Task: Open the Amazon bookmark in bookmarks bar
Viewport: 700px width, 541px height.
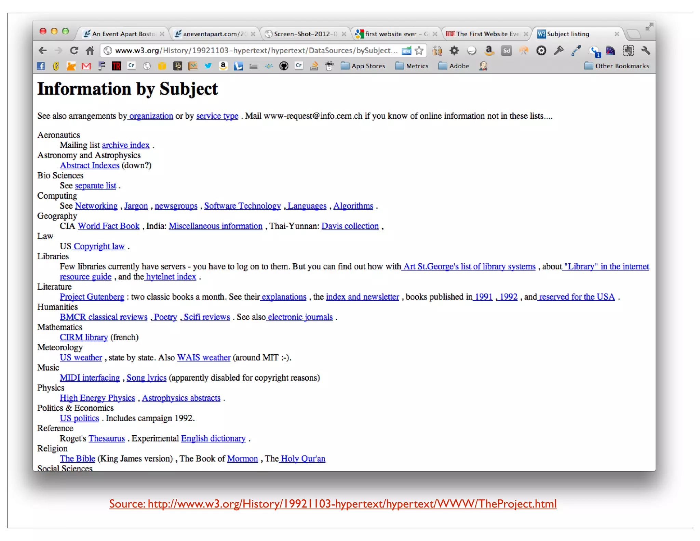Action: click(223, 66)
